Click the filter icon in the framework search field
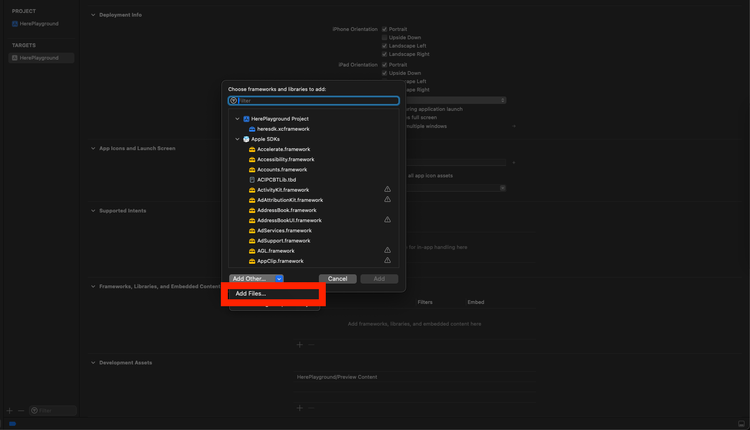The height and width of the screenshot is (430, 750). tap(233, 101)
